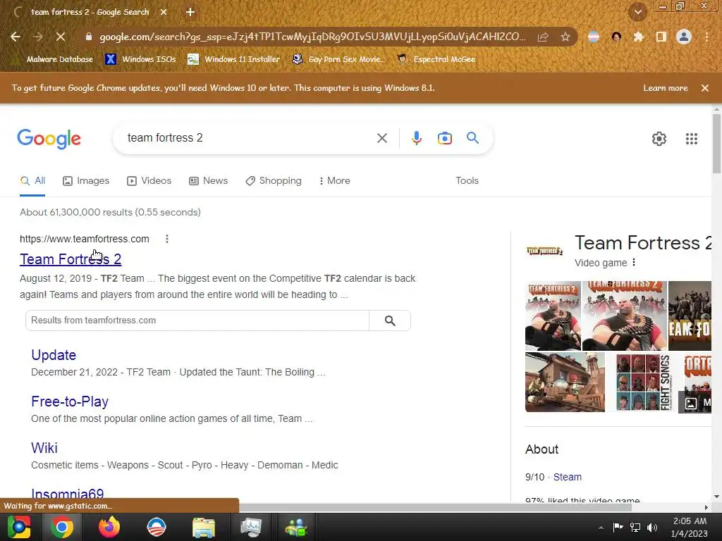
Task: Open the search Tools menu
Action: click(467, 181)
